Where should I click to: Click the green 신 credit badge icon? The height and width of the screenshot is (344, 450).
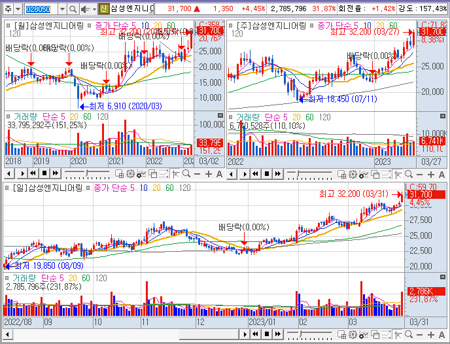pyautogui.click(x=103, y=9)
